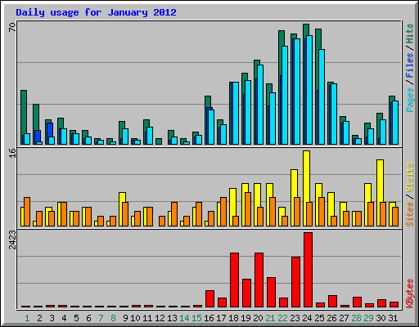Click the Pages legend label
Image resolution: width=419 pixels, height=327 pixels.
pyautogui.click(x=410, y=100)
